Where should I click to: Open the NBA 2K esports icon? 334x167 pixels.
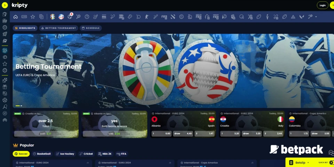click(121, 16)
